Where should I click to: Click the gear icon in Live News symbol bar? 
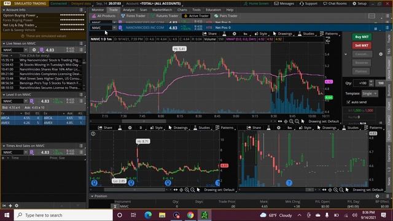pos(34,50)
